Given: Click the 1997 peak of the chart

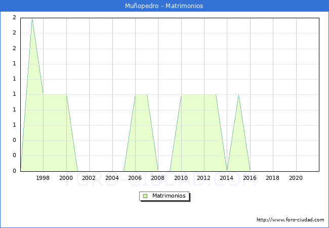Looking at the screenshot, I should (x=32, y=18).
